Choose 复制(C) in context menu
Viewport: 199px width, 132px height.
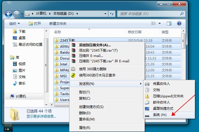point(107,98)
